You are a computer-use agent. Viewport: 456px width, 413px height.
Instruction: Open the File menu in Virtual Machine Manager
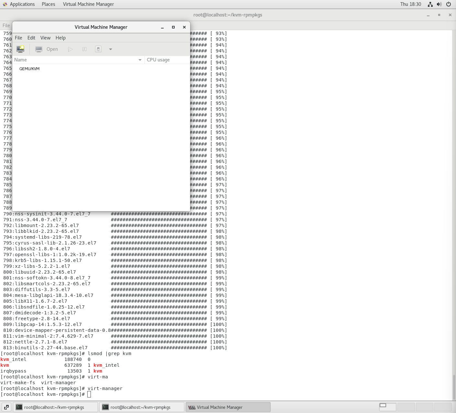pos(18,38)
